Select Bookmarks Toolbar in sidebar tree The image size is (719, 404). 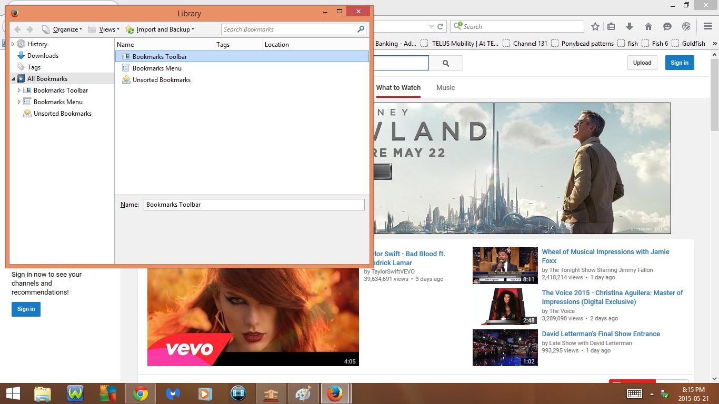pos(61,90)
